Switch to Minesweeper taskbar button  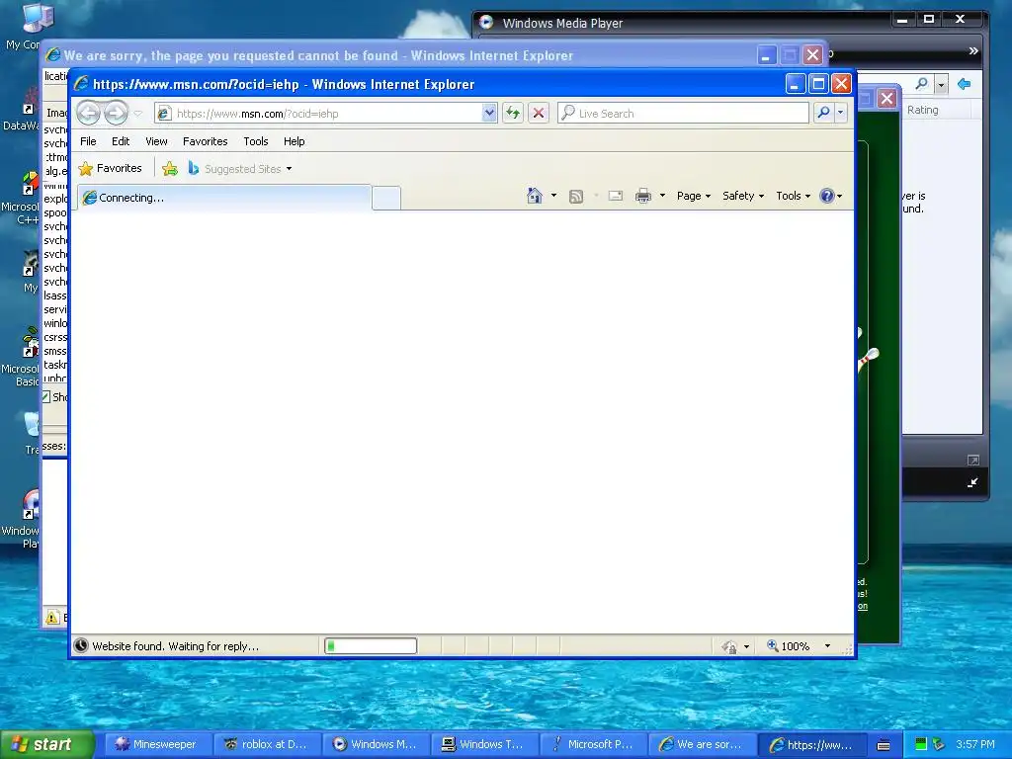pos(159,744)
